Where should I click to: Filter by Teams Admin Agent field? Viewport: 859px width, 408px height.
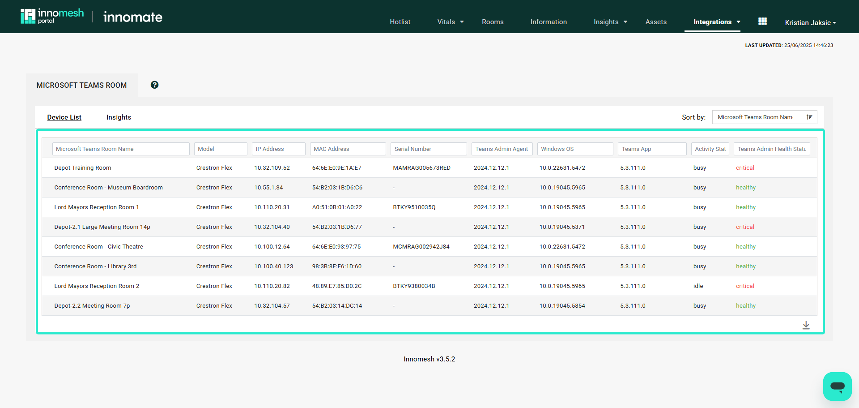coord(502,149)
